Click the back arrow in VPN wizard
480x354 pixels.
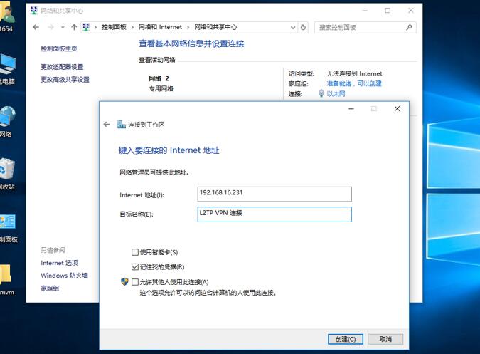coord(107,125)
